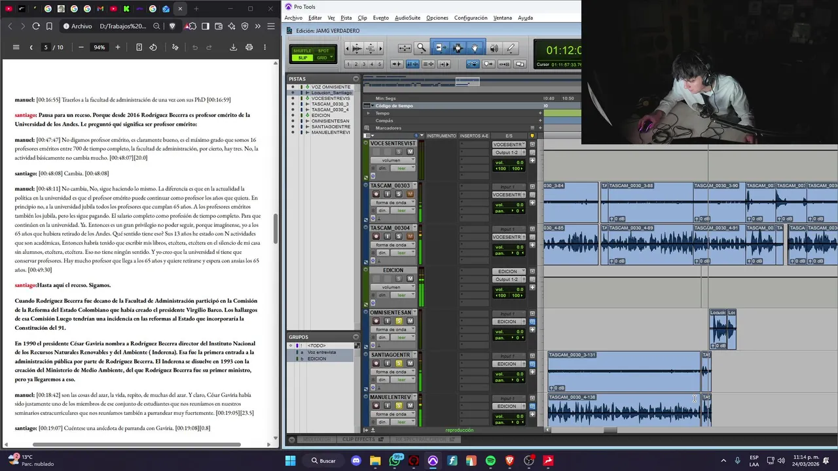Recall zoom preset 5
The height and width of the screenshot is (471, 838).
(380, 64)
